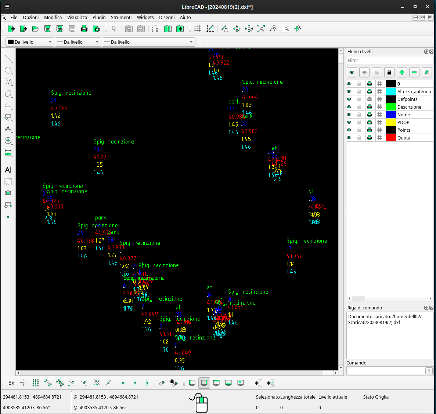Image resolution: width=436 pixels, height=414 pixels.
Task: Open the Plugin menu
Action: [x=99, y=17]
